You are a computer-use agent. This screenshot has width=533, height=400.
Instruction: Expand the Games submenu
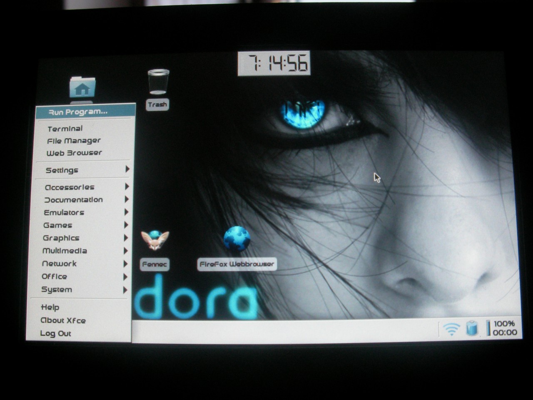tap(58, 225)
